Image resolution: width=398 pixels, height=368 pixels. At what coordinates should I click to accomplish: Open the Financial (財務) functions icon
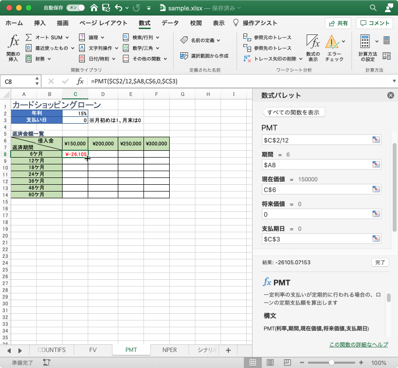pyautogui.click(x=29, y=59)
